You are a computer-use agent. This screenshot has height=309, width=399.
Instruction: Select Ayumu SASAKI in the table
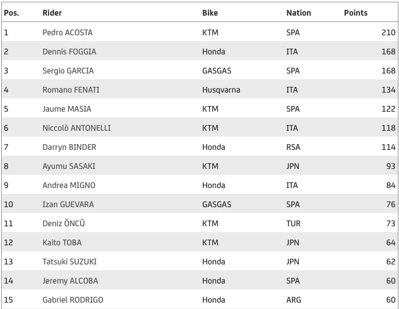click(x=69, y=166)
